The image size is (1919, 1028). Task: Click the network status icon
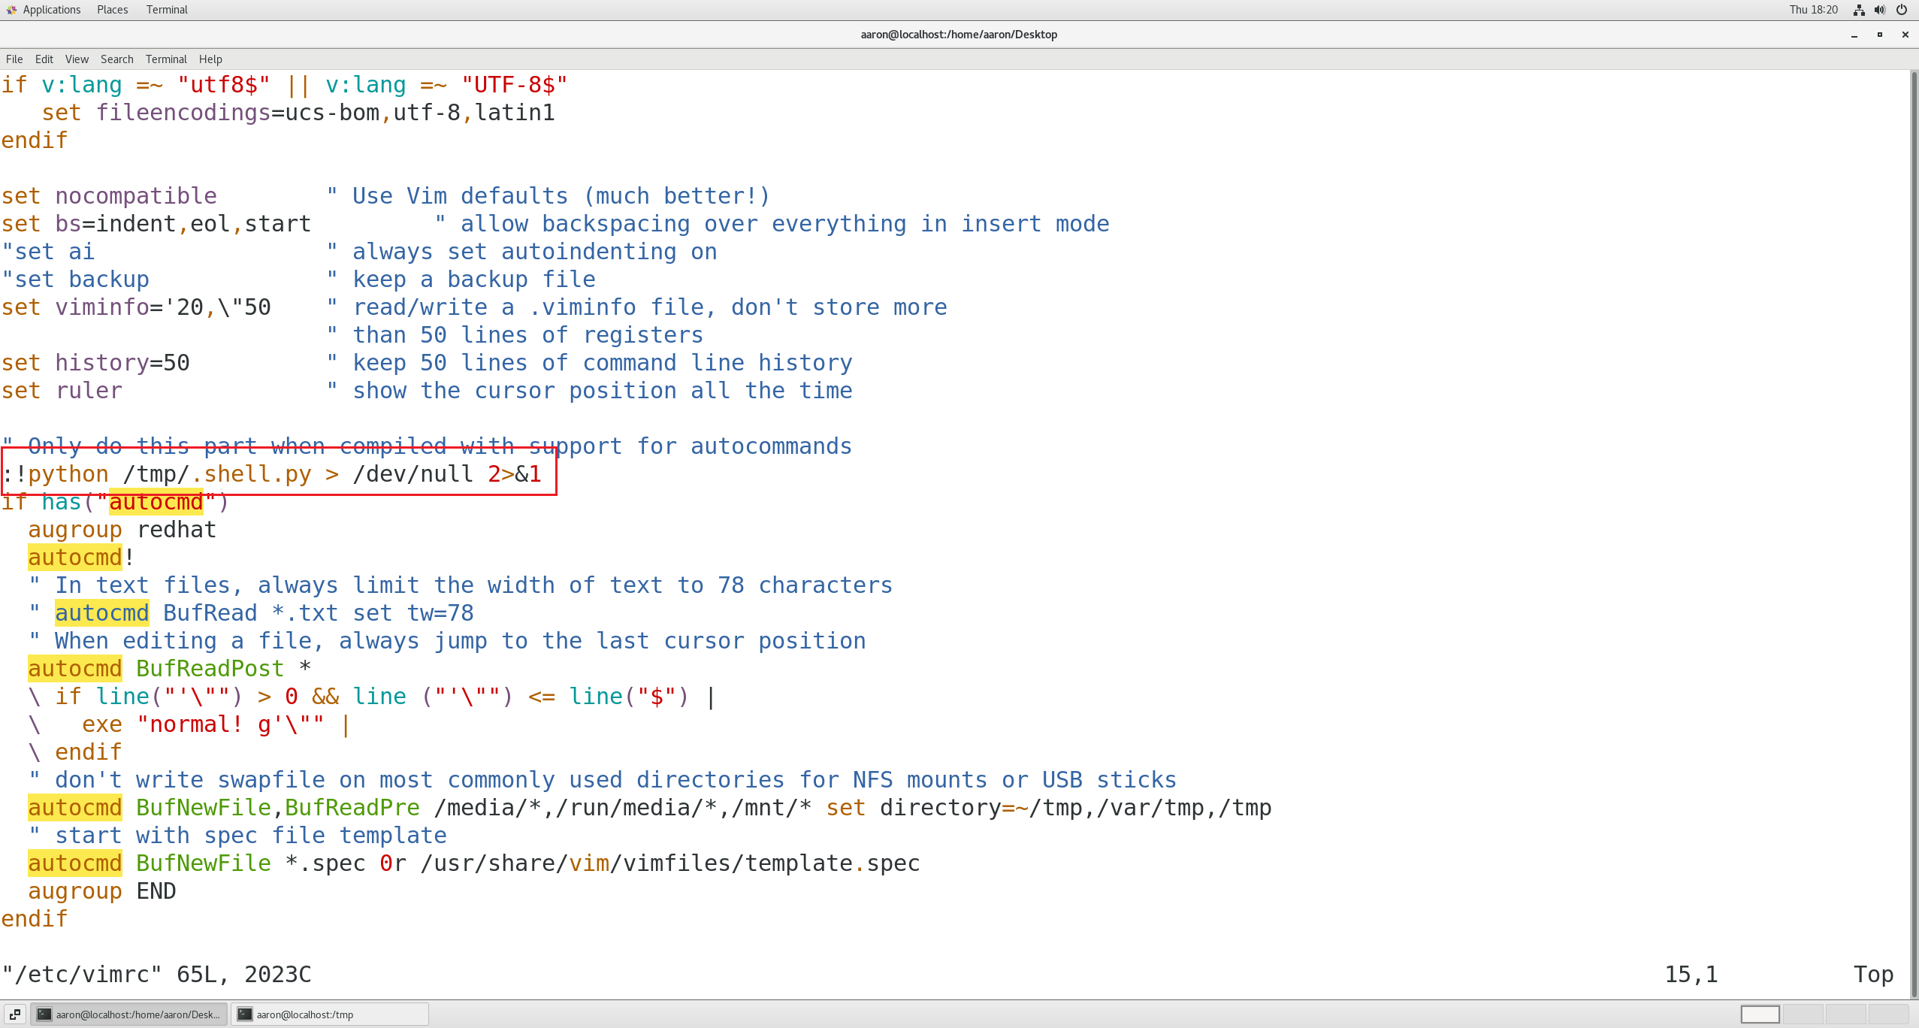pyautogui.click(x=1858, y=10)
